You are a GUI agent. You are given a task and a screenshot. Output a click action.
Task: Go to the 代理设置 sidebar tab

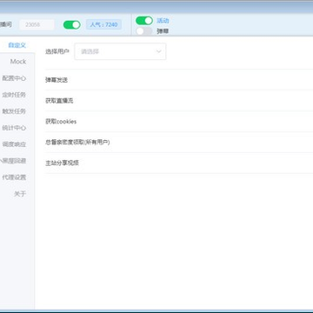(x=15, y=177)
